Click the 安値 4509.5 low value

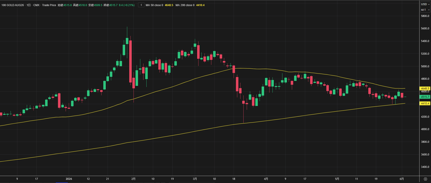pyautogui.click(x=95, y=5)
